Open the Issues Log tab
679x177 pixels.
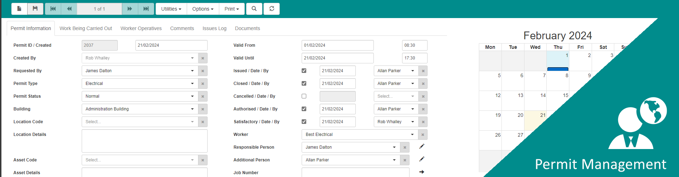pyautogui.click(x=214, y=28)
